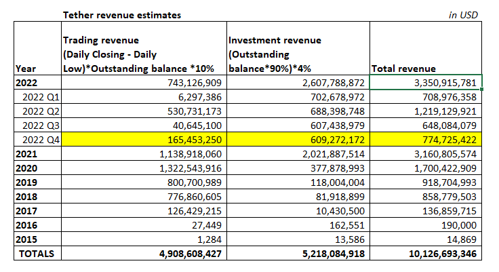Click the bold 2022 year cell

tap(37, 82)
